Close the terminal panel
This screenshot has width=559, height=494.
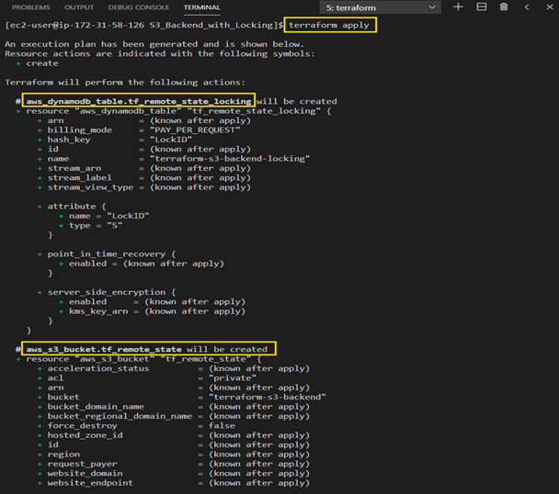(550, 7)
